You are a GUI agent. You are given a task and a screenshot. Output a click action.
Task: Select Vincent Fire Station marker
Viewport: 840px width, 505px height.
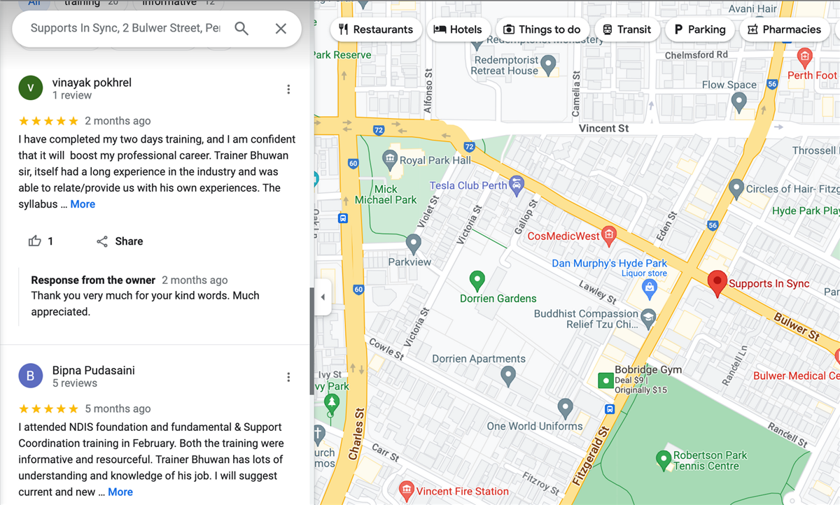coord(405,489)
